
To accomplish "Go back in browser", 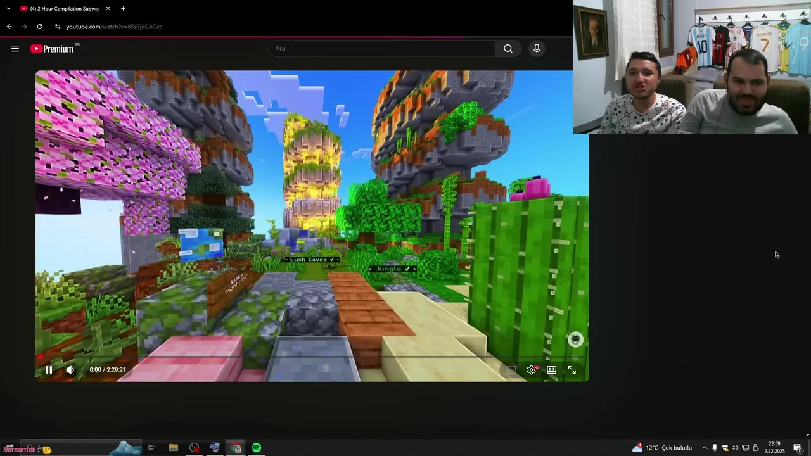I will (x=9, y=27).
